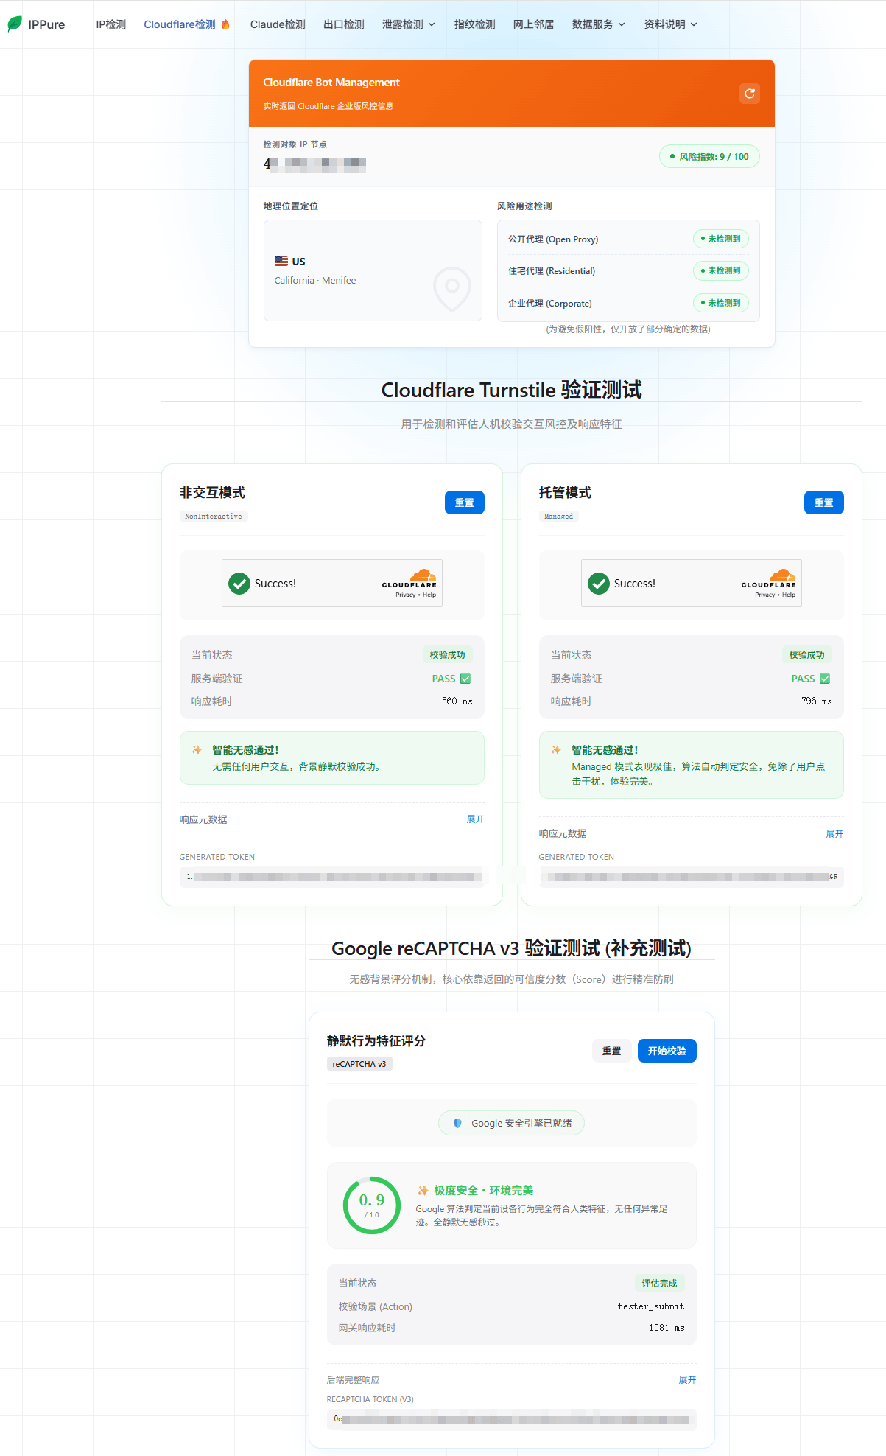Click the PASS checkbox under 托管模式
This screenshot has height=1456, width=886.
pos(825,679)
